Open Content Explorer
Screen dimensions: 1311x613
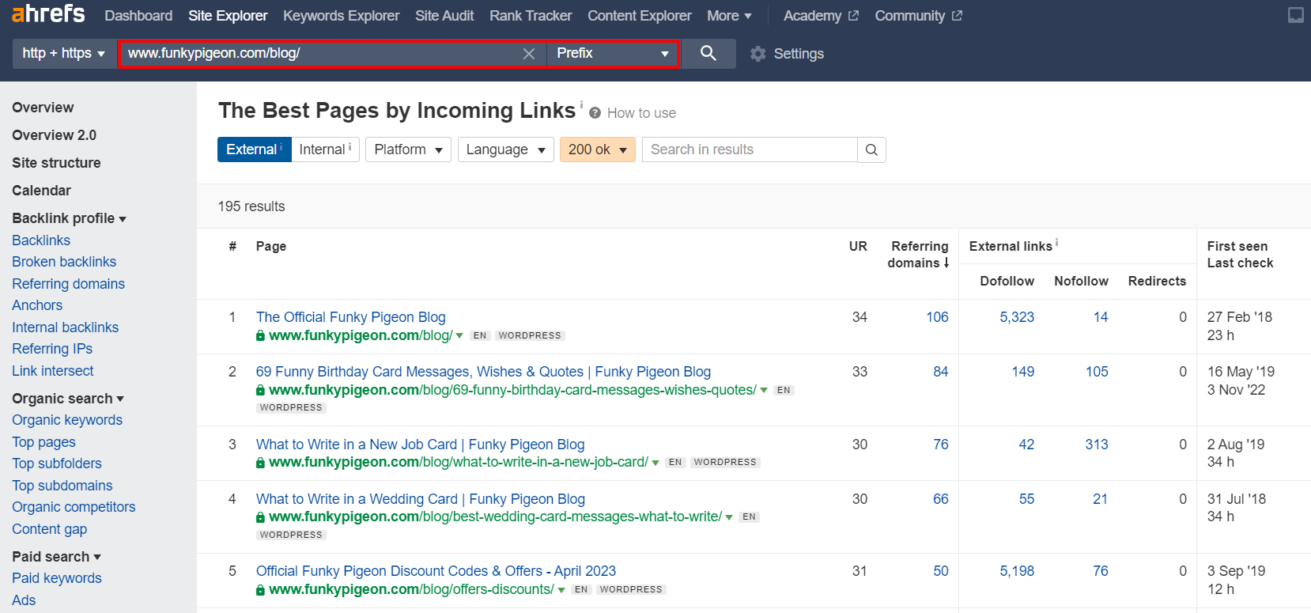[640, 16]
